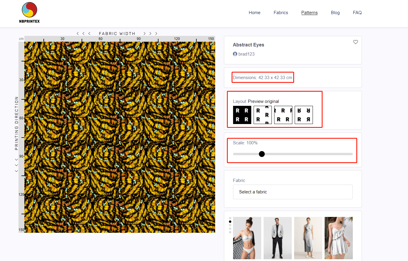Click the Scale: 100% label
This screenshot has height=261, width=408.
coord(245,143)
